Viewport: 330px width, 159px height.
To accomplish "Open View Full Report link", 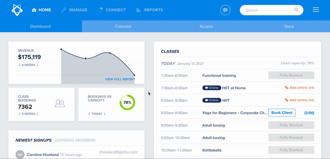I will click(120, 79).
